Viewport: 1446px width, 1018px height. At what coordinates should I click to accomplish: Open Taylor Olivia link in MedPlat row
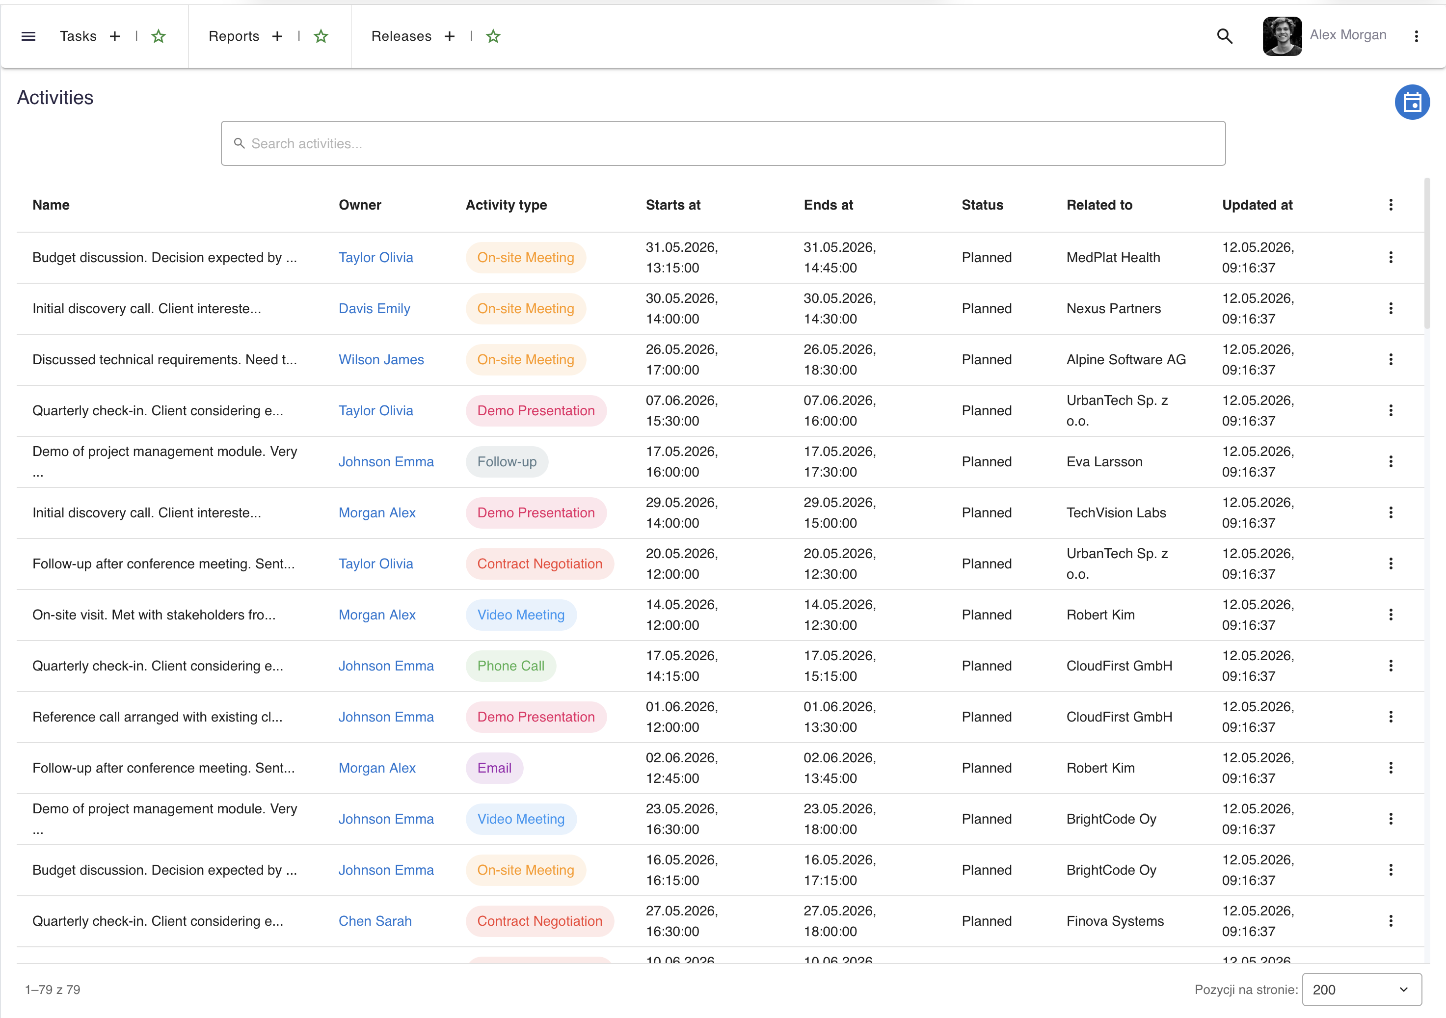click(375, 257)
